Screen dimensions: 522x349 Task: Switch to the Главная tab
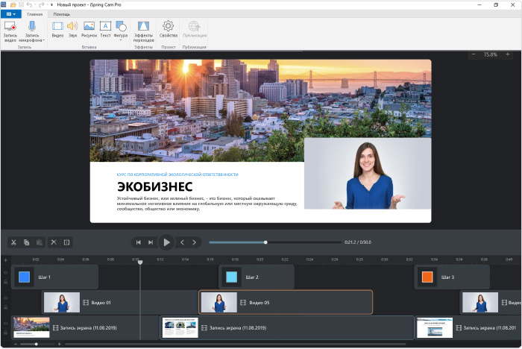34,14
